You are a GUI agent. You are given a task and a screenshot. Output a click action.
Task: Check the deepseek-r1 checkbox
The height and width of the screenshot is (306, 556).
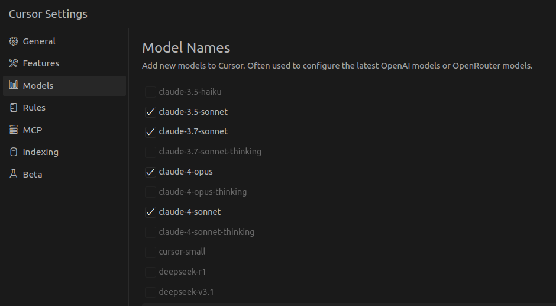(x=150, y=272)
